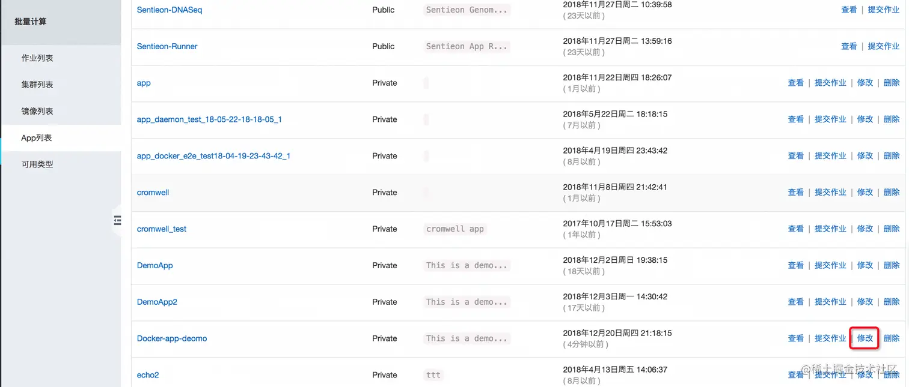Click 删除 for app_daemon_test row
909x387 pixels.
(892, 119)
